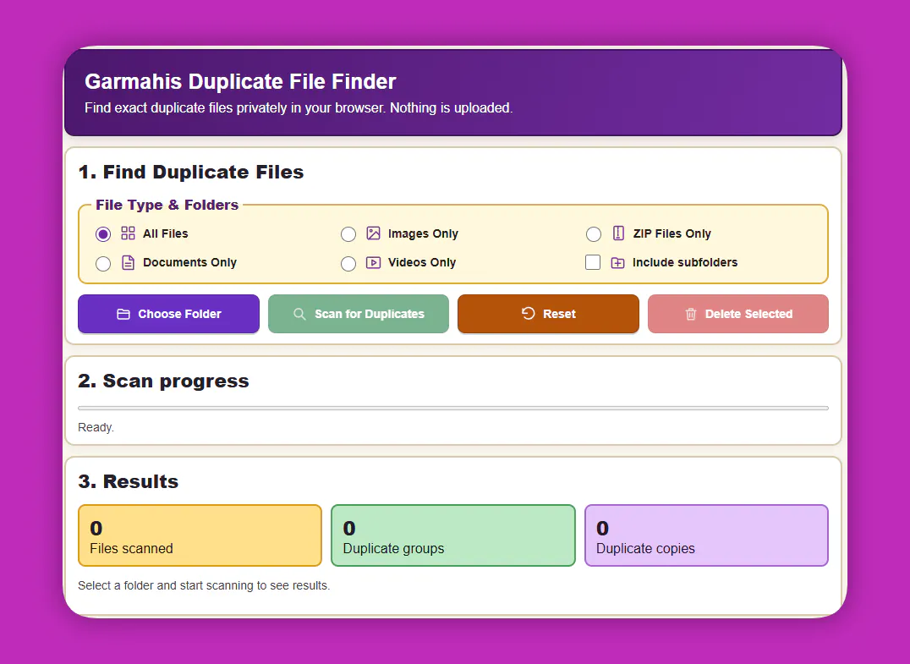
Task: Click the picture icon beside Images Only
Action: (x=373, y=233)
